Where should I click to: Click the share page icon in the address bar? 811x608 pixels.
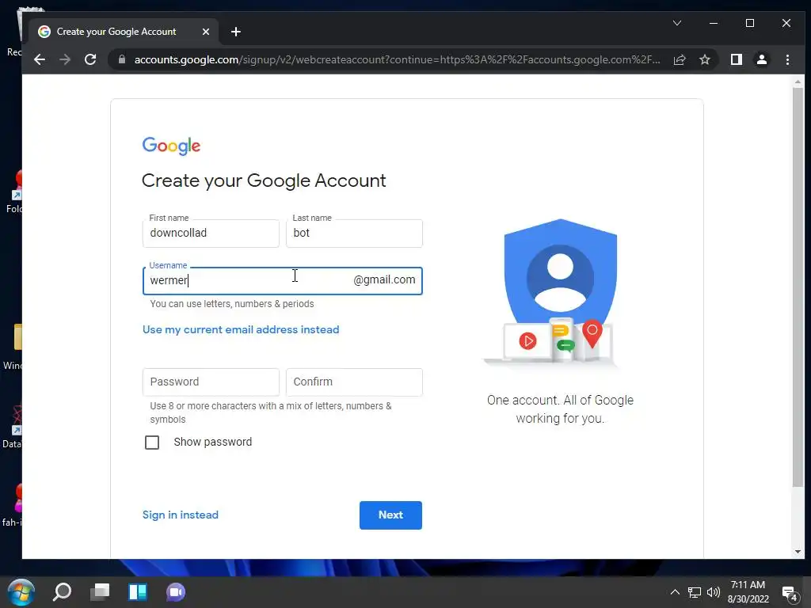point(680,59)
